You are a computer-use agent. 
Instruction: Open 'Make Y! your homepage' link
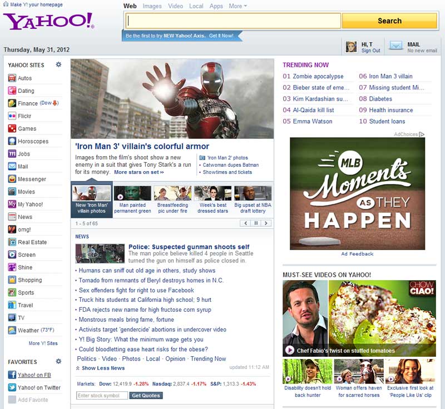tap(36, 4)
